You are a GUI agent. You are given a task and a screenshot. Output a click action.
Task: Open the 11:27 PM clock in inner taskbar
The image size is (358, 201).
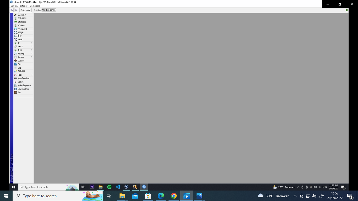[333, 187]
